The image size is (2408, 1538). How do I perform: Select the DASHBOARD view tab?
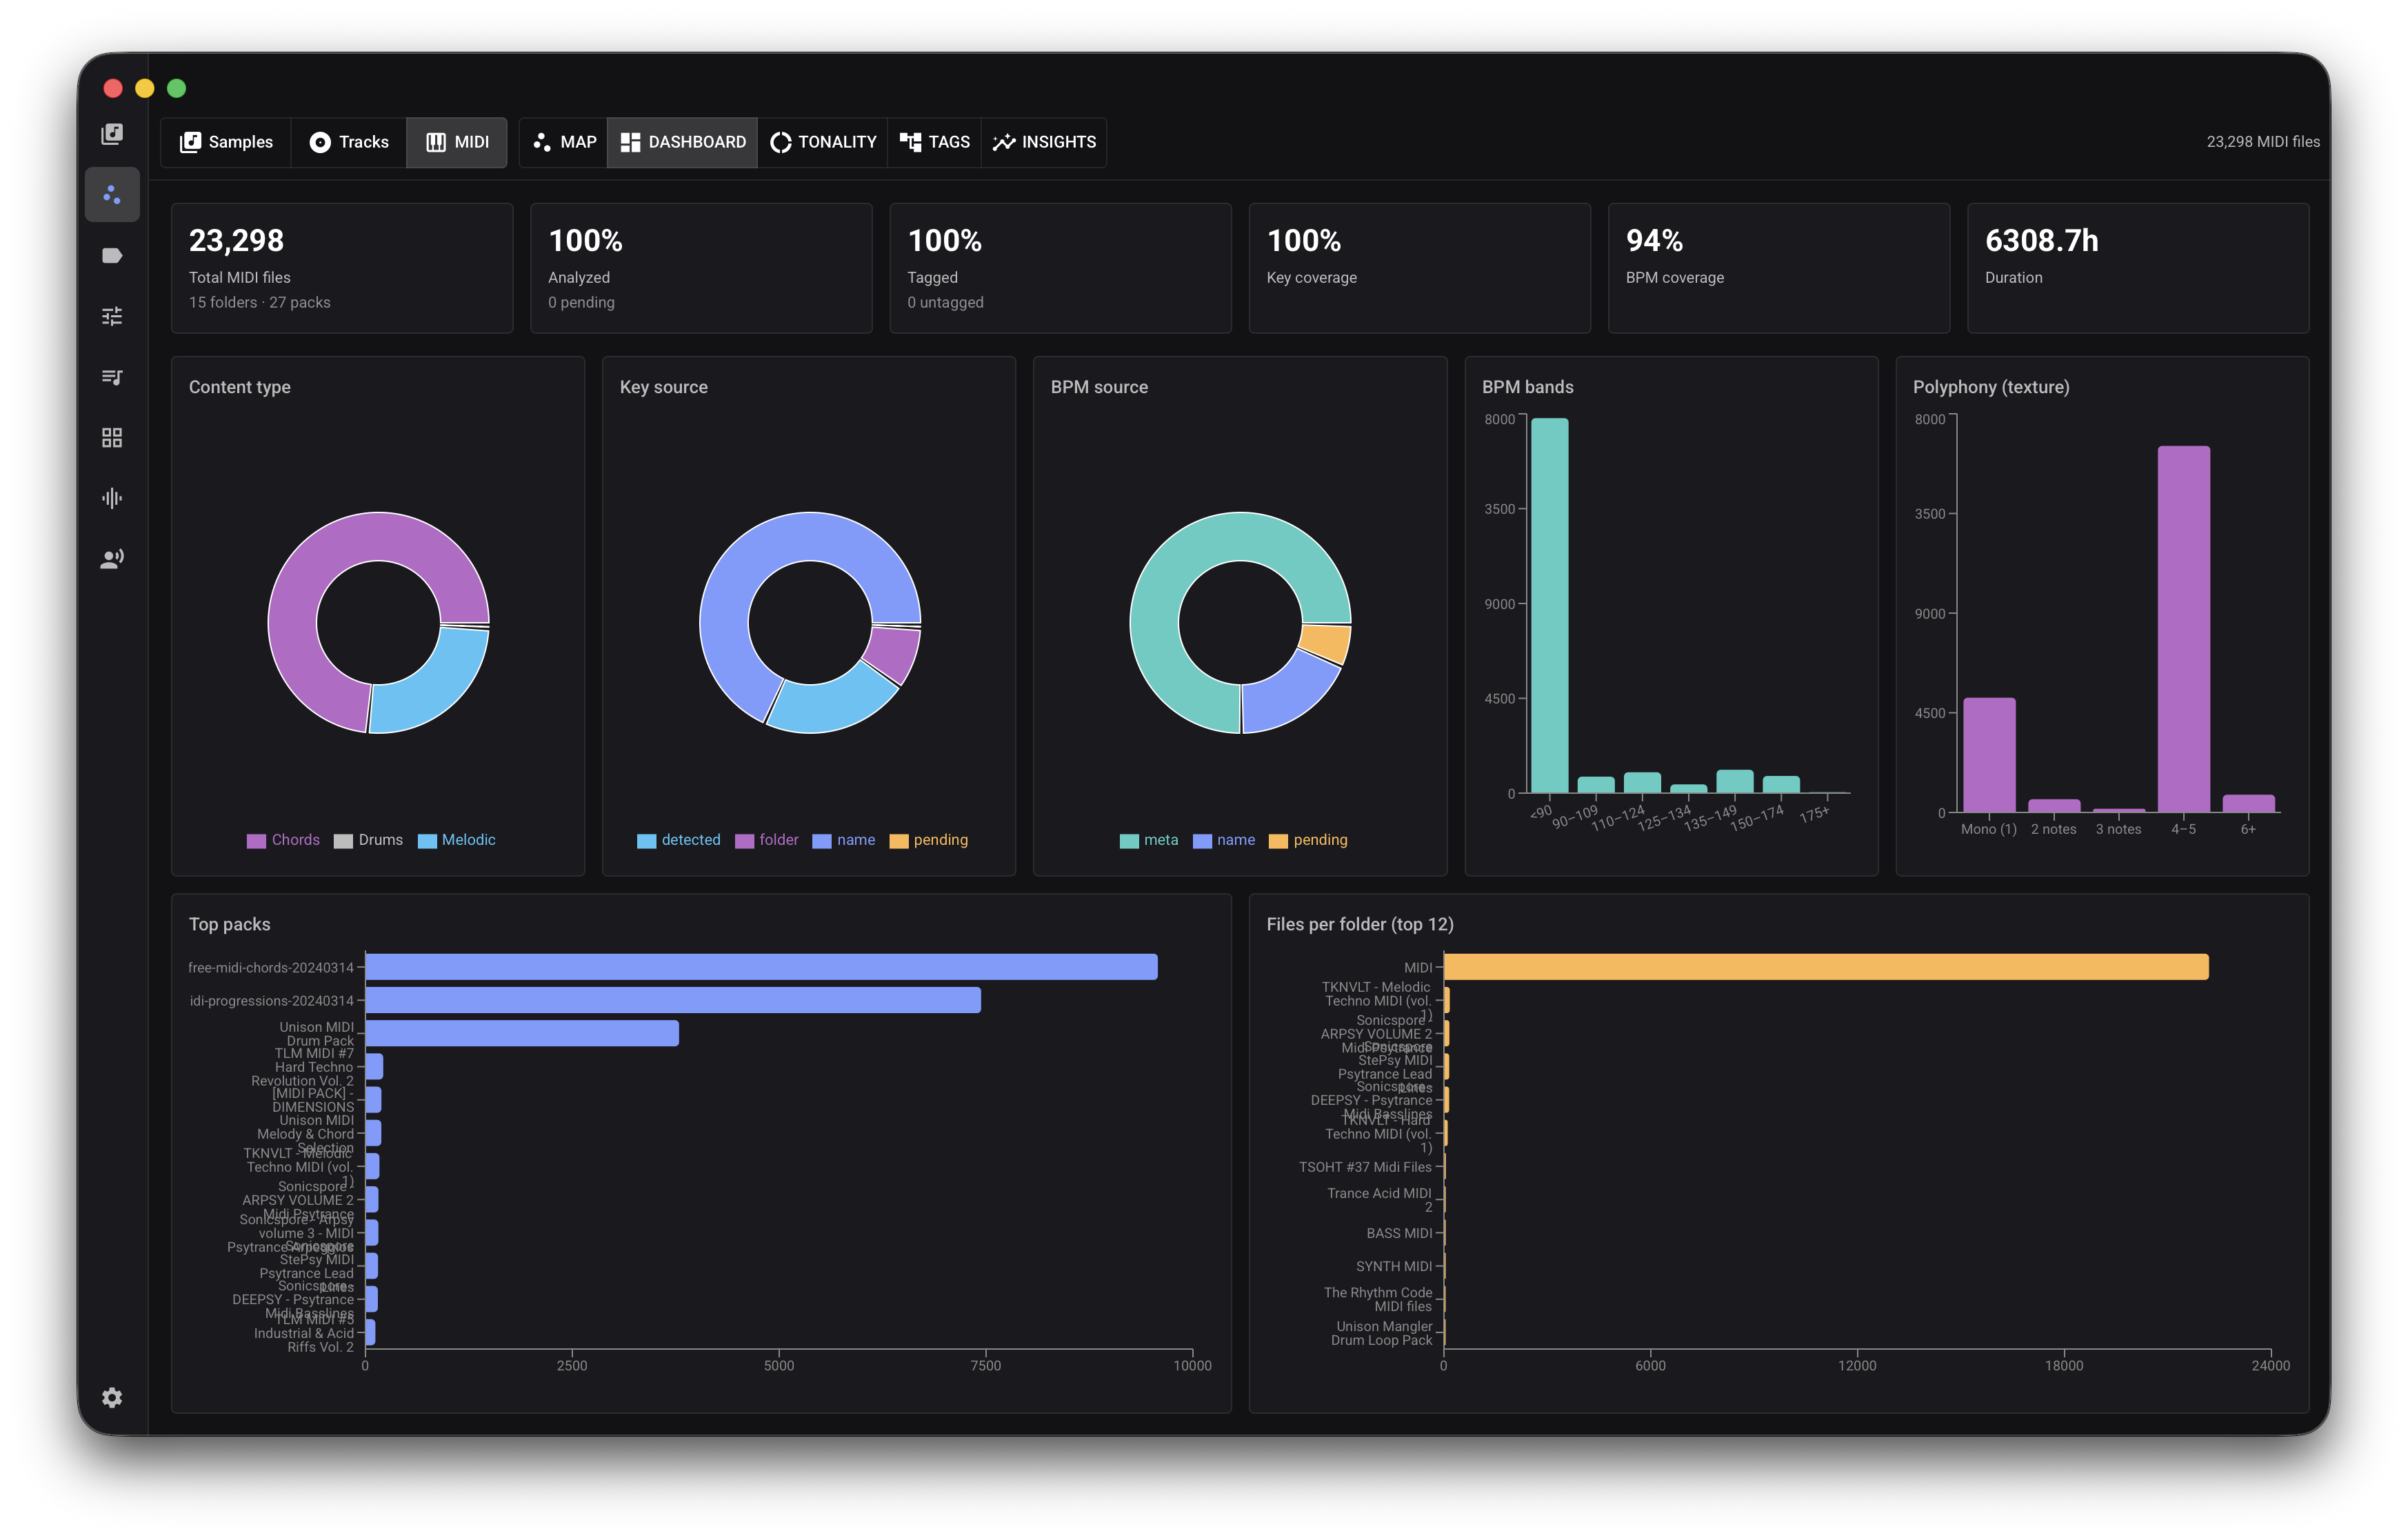[683, 142]
